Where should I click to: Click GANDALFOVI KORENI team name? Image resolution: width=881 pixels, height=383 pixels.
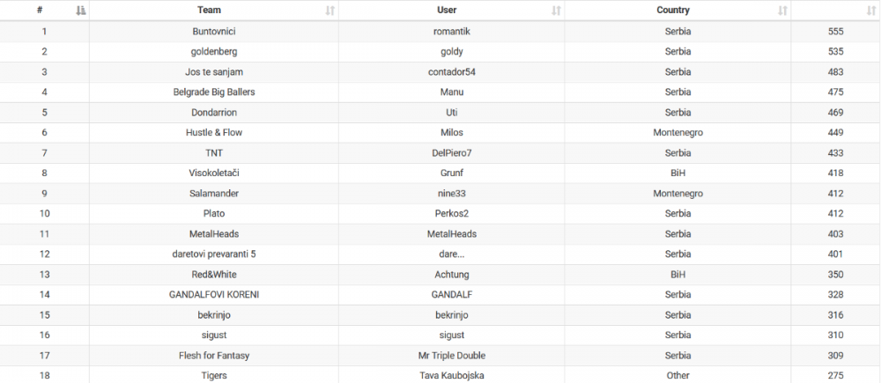click(214, 295)
